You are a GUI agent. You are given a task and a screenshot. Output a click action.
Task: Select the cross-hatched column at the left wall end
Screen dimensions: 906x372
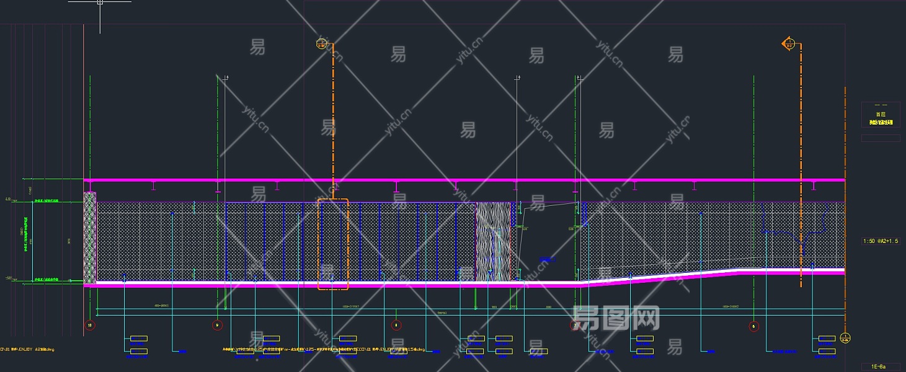[90, 238]
